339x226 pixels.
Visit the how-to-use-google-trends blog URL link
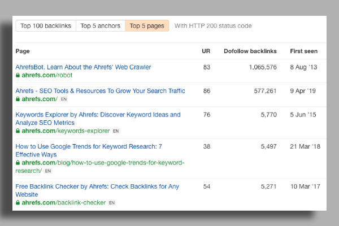click(100, 167)
